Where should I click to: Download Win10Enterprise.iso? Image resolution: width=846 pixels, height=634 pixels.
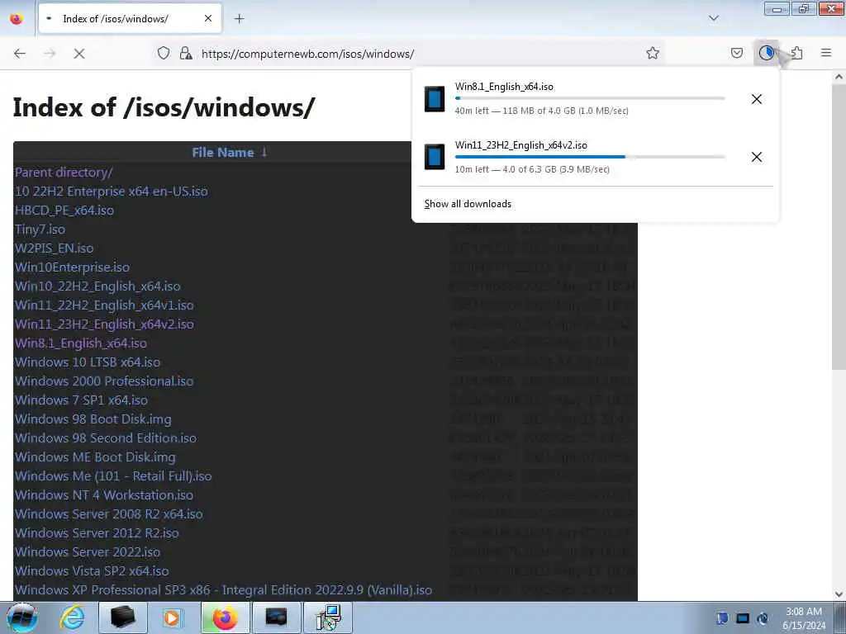pyautogui.click(x=73, y=267)
